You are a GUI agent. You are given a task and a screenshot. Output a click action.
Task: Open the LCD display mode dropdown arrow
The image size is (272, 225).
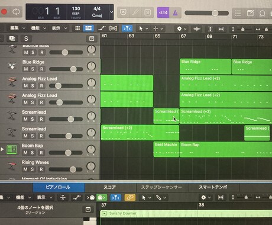(111, 12)
